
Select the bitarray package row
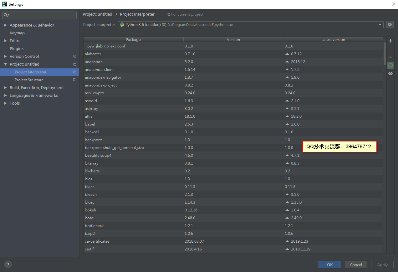pos(233,163)
